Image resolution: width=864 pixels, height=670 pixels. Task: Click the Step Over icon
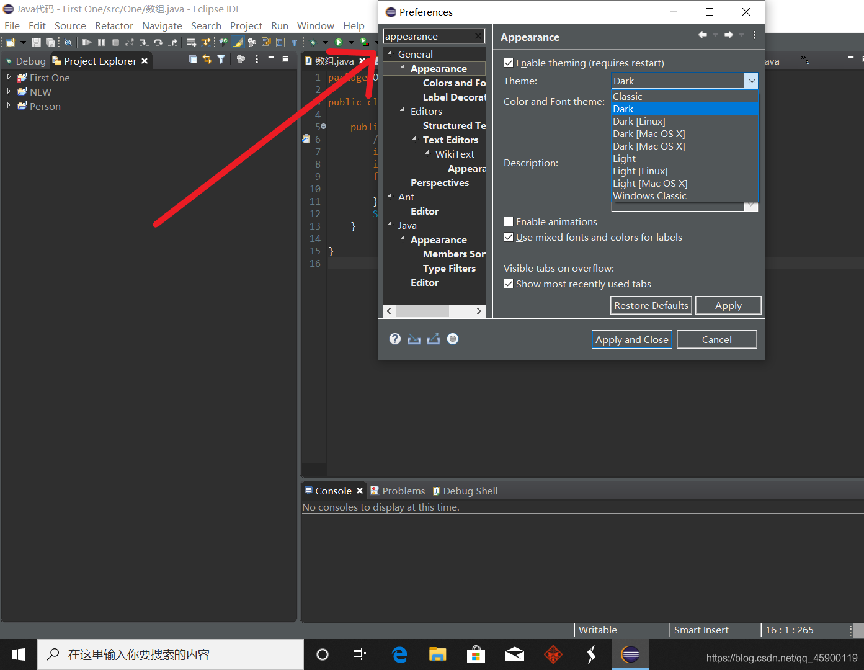tap(158, 42)
